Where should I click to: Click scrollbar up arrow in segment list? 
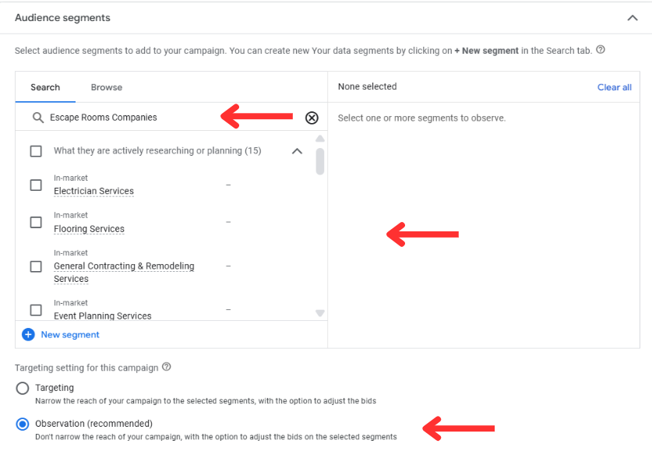tap(319, 139)
